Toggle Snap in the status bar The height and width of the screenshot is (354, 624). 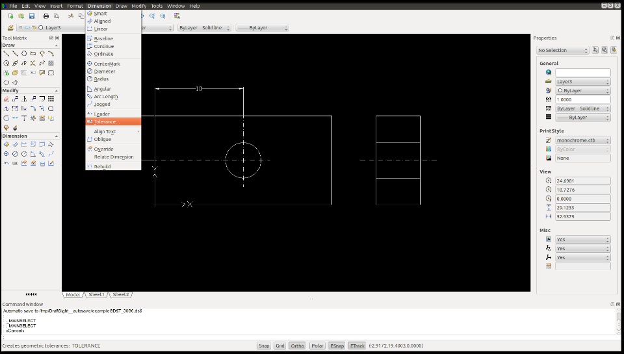point(264,346)
